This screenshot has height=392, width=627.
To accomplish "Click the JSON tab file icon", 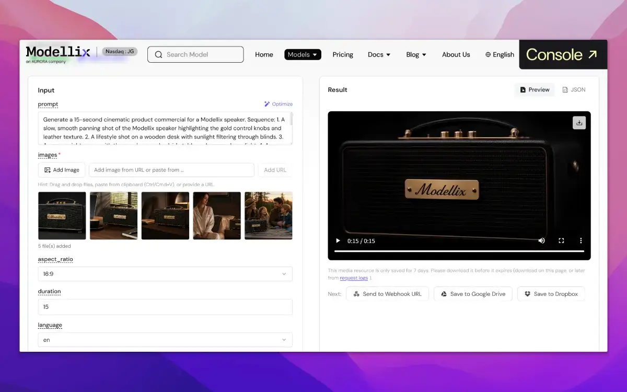I will point(565,90).
